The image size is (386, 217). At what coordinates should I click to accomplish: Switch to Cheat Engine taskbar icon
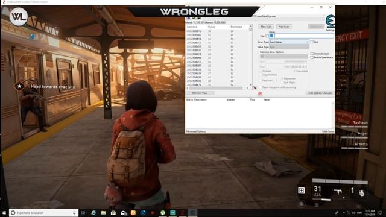point(192,213)
